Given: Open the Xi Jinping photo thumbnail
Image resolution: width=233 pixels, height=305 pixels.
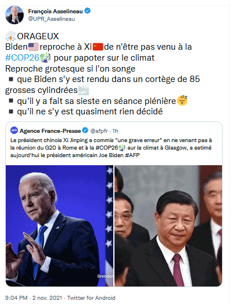Looking at the screenshot, I should [x=168, y=226].
